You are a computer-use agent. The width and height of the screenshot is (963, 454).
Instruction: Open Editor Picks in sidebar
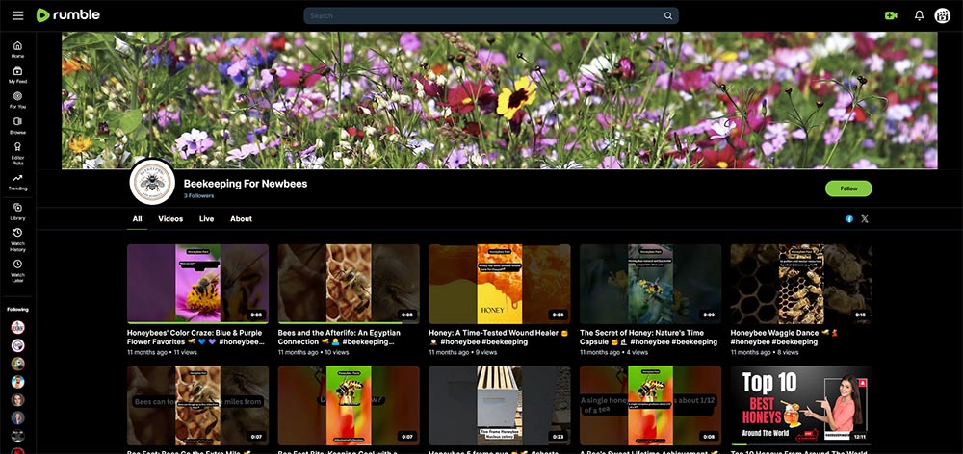(x=17, y=152)
